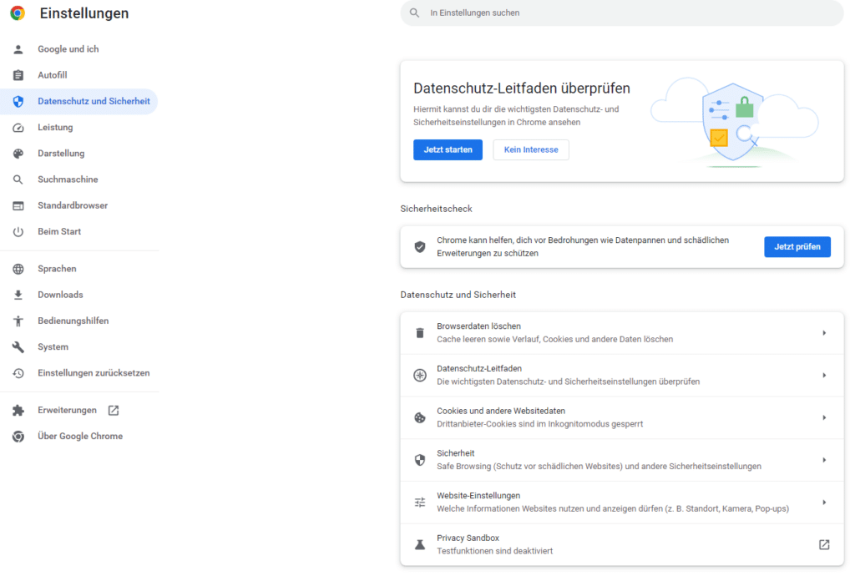Dismiss the guide with Kein Interesse

tap(531, 150)
